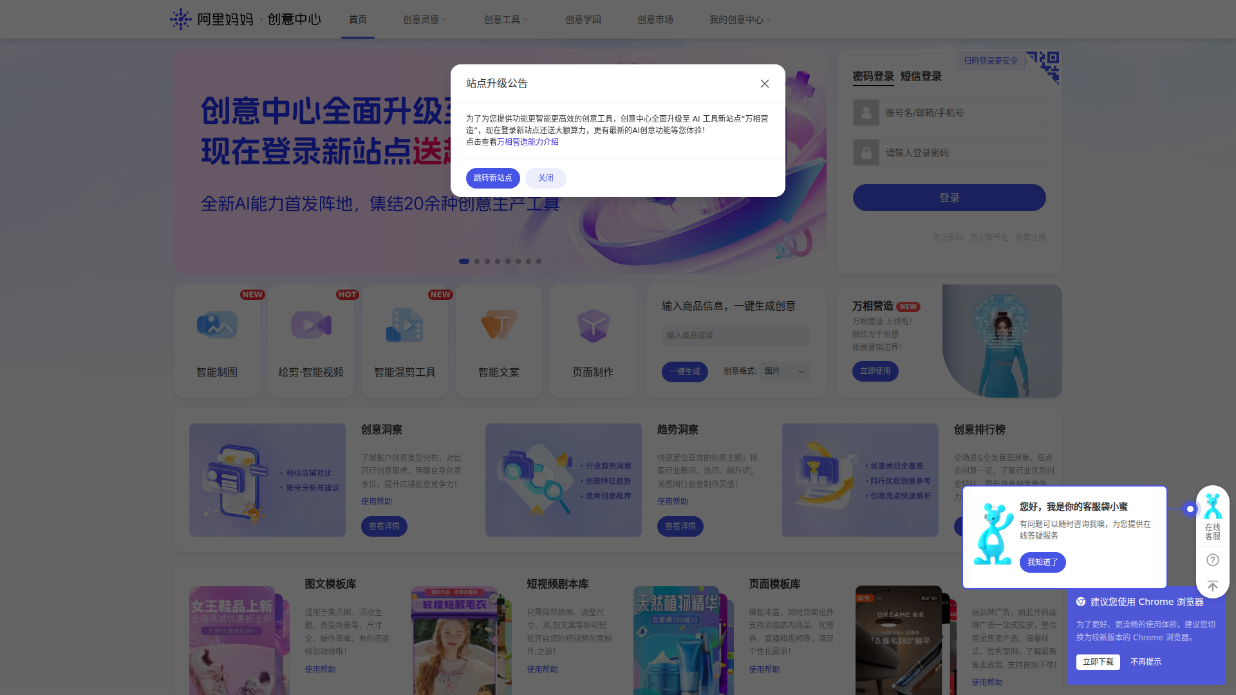Click the 账号名/邮箱/手机号 input field
This screenshot has width=1236, height=695.
click(962, 113)
